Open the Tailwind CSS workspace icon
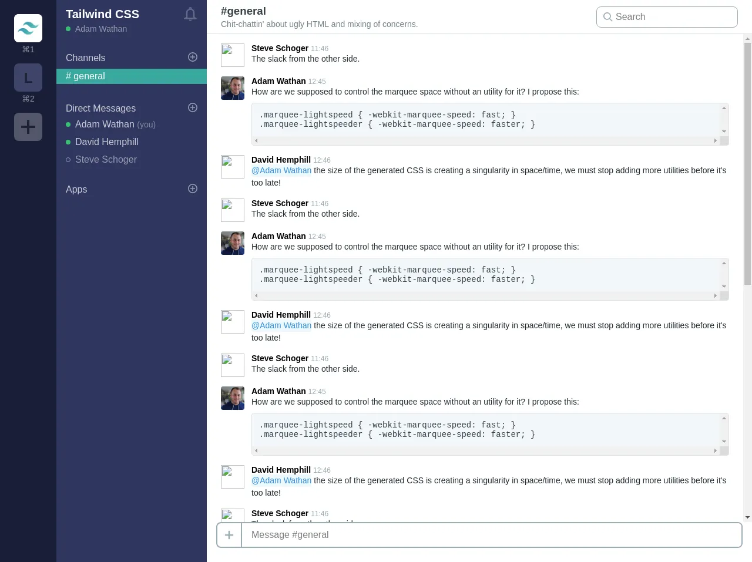 [x=28, y=28]
